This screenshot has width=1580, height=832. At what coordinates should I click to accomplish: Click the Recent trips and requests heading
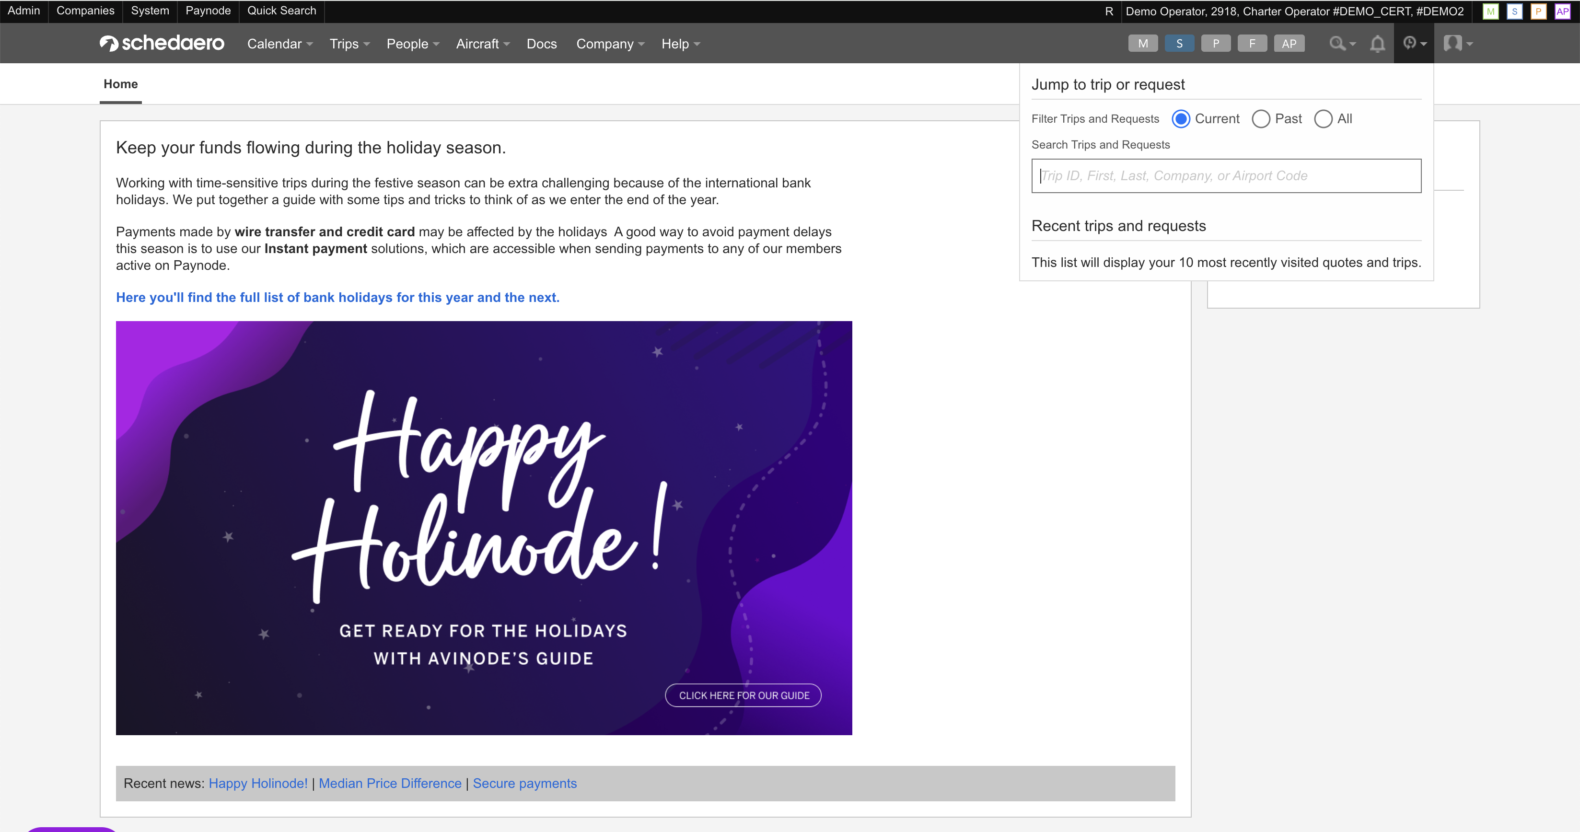click(1118, 226)
